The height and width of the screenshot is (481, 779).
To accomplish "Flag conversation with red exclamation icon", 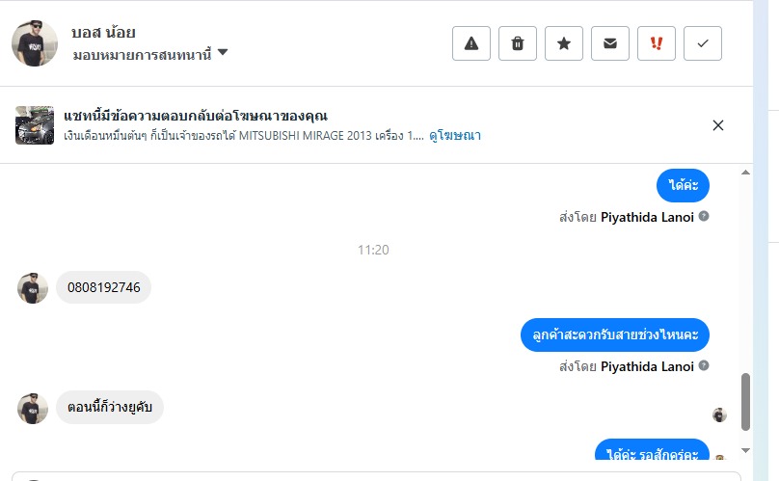I will pos(657,43).
